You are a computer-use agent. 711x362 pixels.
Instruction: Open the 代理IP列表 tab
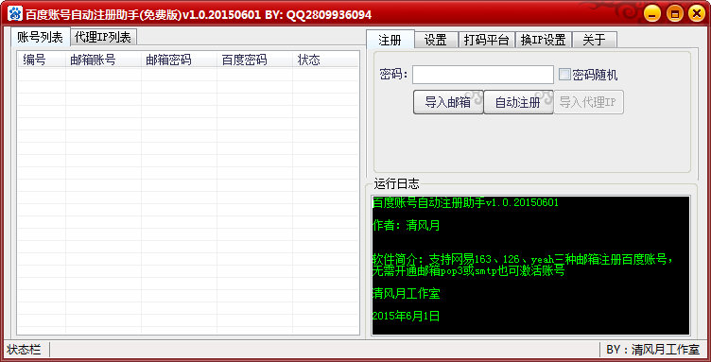(103, 37)
